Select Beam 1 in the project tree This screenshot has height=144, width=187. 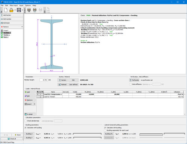[6, 37]
